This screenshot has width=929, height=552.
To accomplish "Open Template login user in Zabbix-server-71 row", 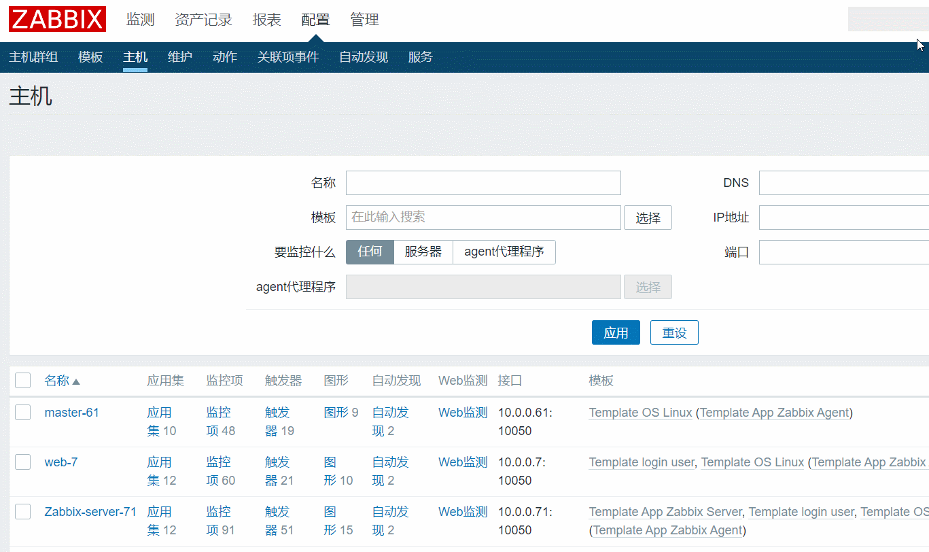I will click(801, 512).
